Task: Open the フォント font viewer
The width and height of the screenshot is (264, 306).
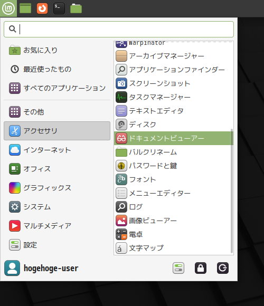Action: 173,179
